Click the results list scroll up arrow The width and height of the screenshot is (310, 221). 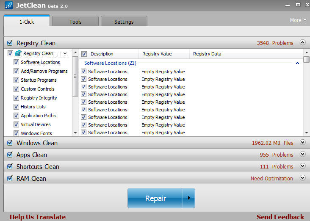[307, 52]
